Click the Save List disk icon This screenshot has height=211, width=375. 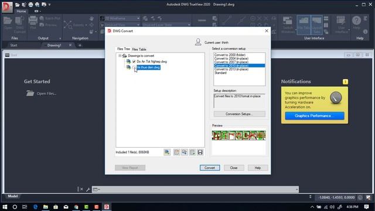[x=200, y=152]
